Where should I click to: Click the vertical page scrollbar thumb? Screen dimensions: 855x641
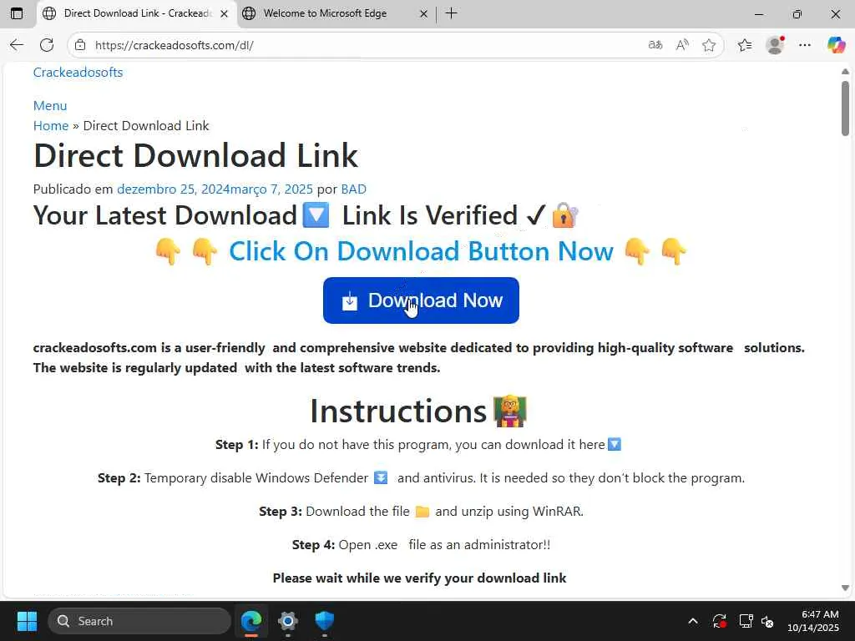845,108
